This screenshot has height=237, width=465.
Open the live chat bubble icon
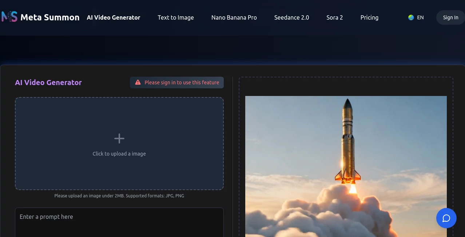coord(446,218)
